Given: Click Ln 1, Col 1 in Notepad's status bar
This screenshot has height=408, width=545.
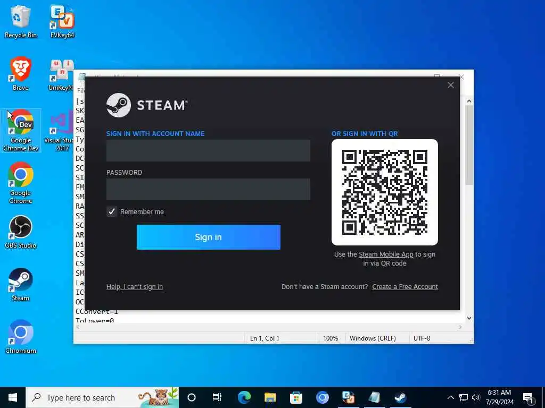Looking at the screenshot, I should [x=265, y=338].
